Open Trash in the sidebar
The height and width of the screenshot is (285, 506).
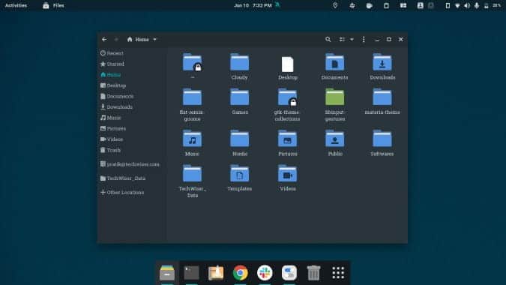tap(110, 150)
